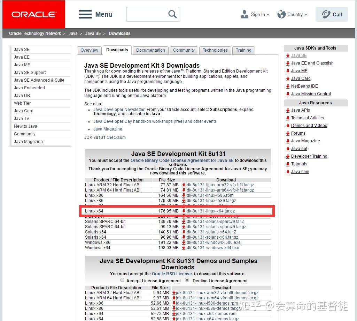This screenshot has height=321, width=357.
Task: Click the download icon beside jdk-8u131-linux-x64.tar.gz
Action: tap(184, 211)
